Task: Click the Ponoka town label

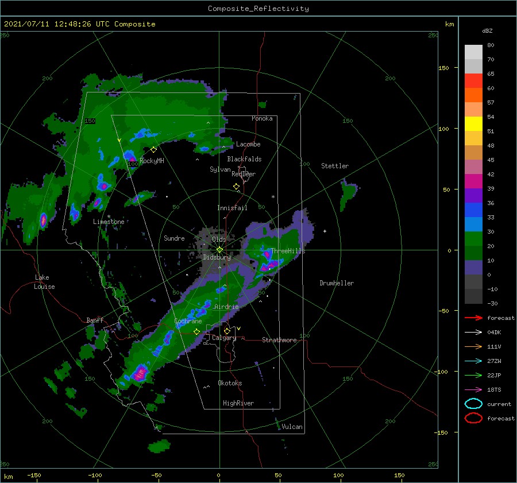Action: [262, 118]
